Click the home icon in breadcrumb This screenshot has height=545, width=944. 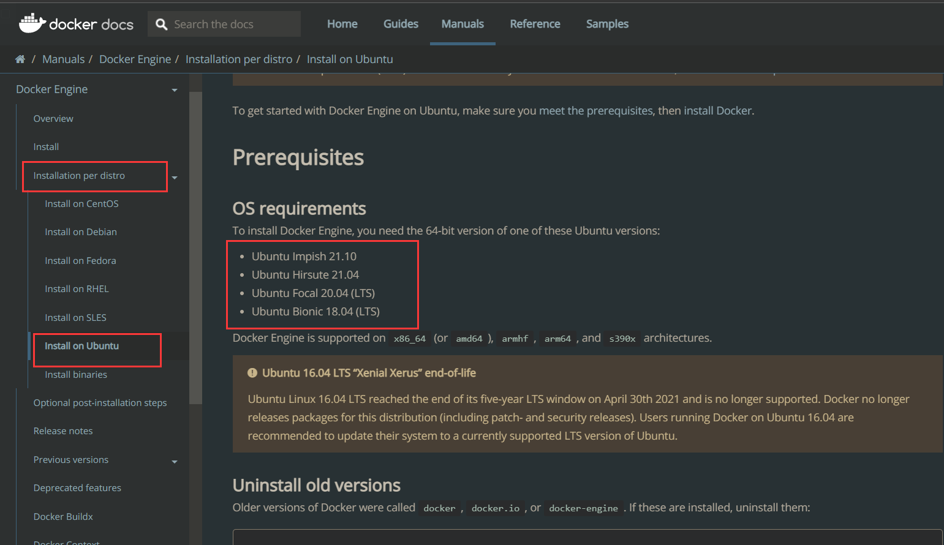(x=20, y=59)
